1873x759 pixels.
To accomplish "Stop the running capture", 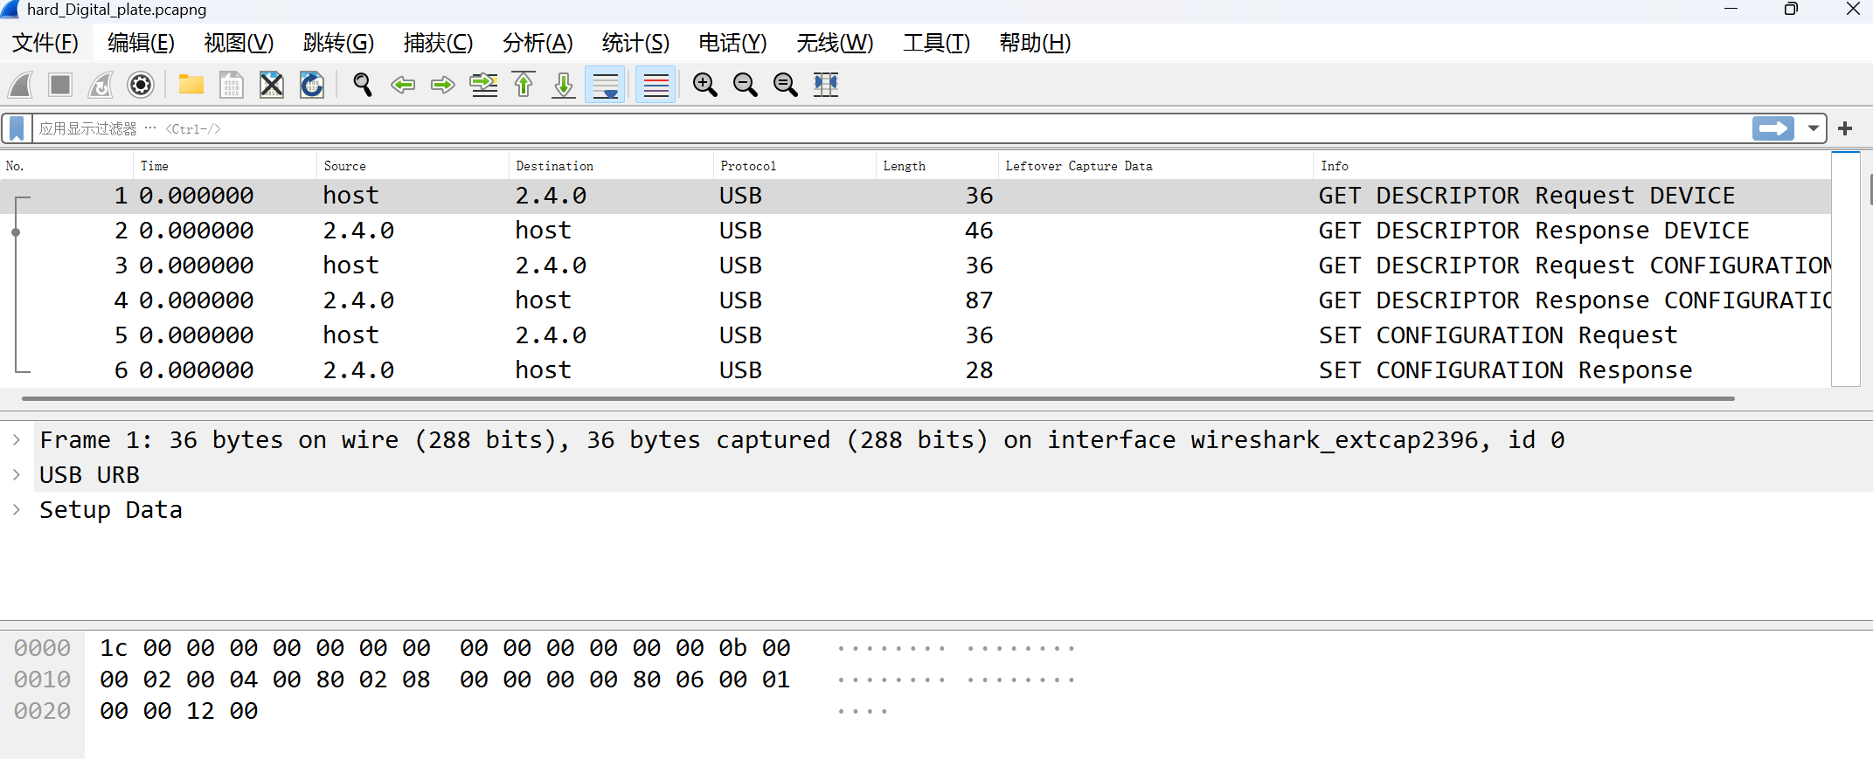I will [x=60, y=85].
